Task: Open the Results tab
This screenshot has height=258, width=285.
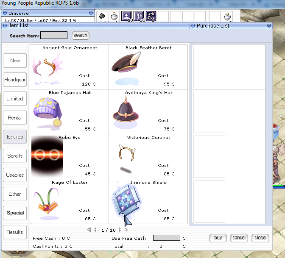Action: pyautogui.click(x=15, y=232)
